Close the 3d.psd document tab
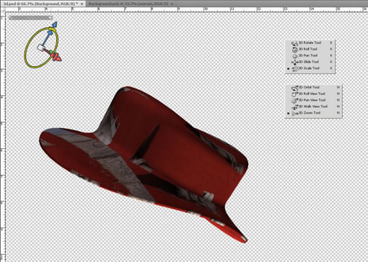Image resolution: width=368 pixels, height=262 pixels. [82, 4]
